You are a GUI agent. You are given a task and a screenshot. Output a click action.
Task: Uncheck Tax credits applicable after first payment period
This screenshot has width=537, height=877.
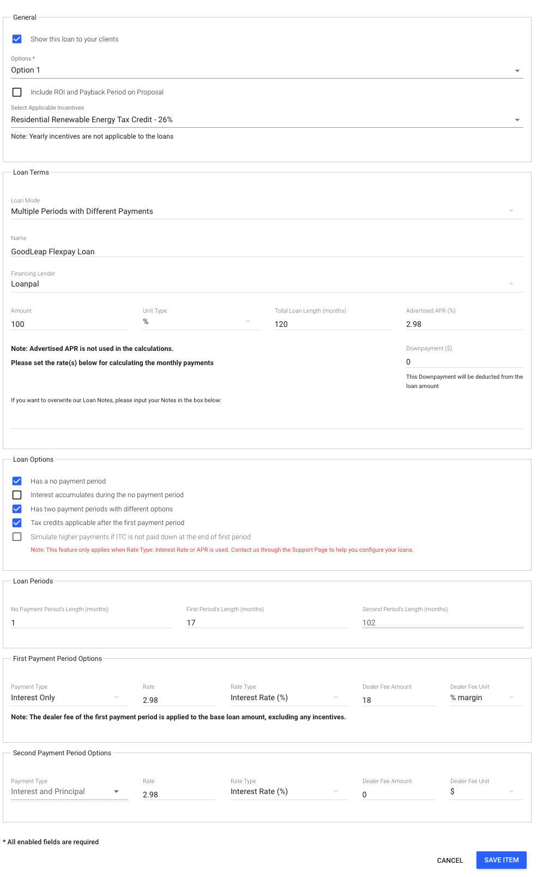(17, 522)
